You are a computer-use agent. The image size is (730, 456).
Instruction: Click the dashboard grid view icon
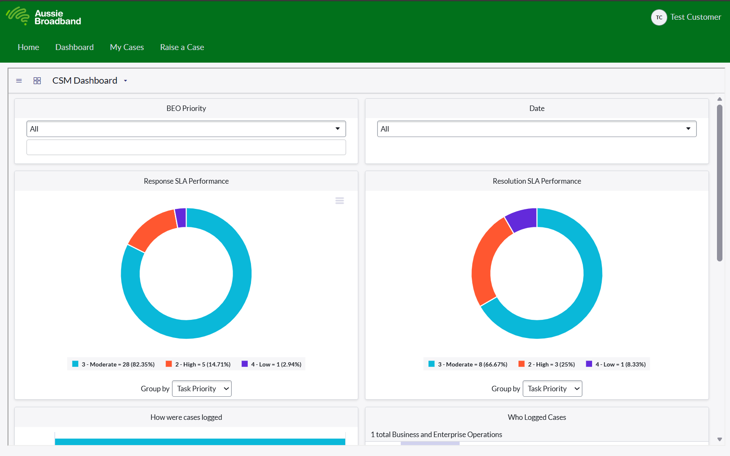[x=37, y=80]
